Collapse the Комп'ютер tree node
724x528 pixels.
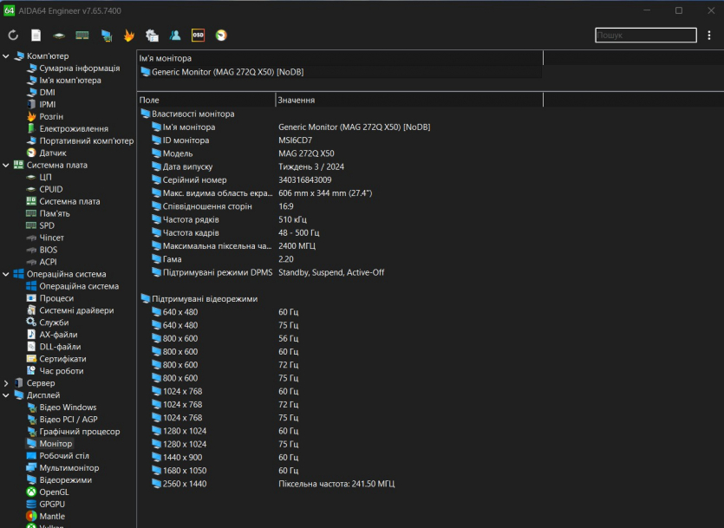tap(7, 56)
